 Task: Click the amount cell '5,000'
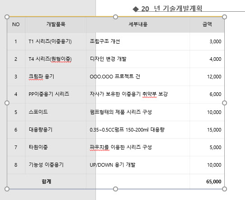[207, 147]
